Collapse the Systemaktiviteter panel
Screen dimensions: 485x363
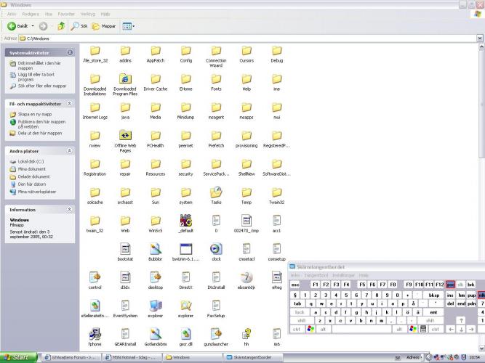70,52
